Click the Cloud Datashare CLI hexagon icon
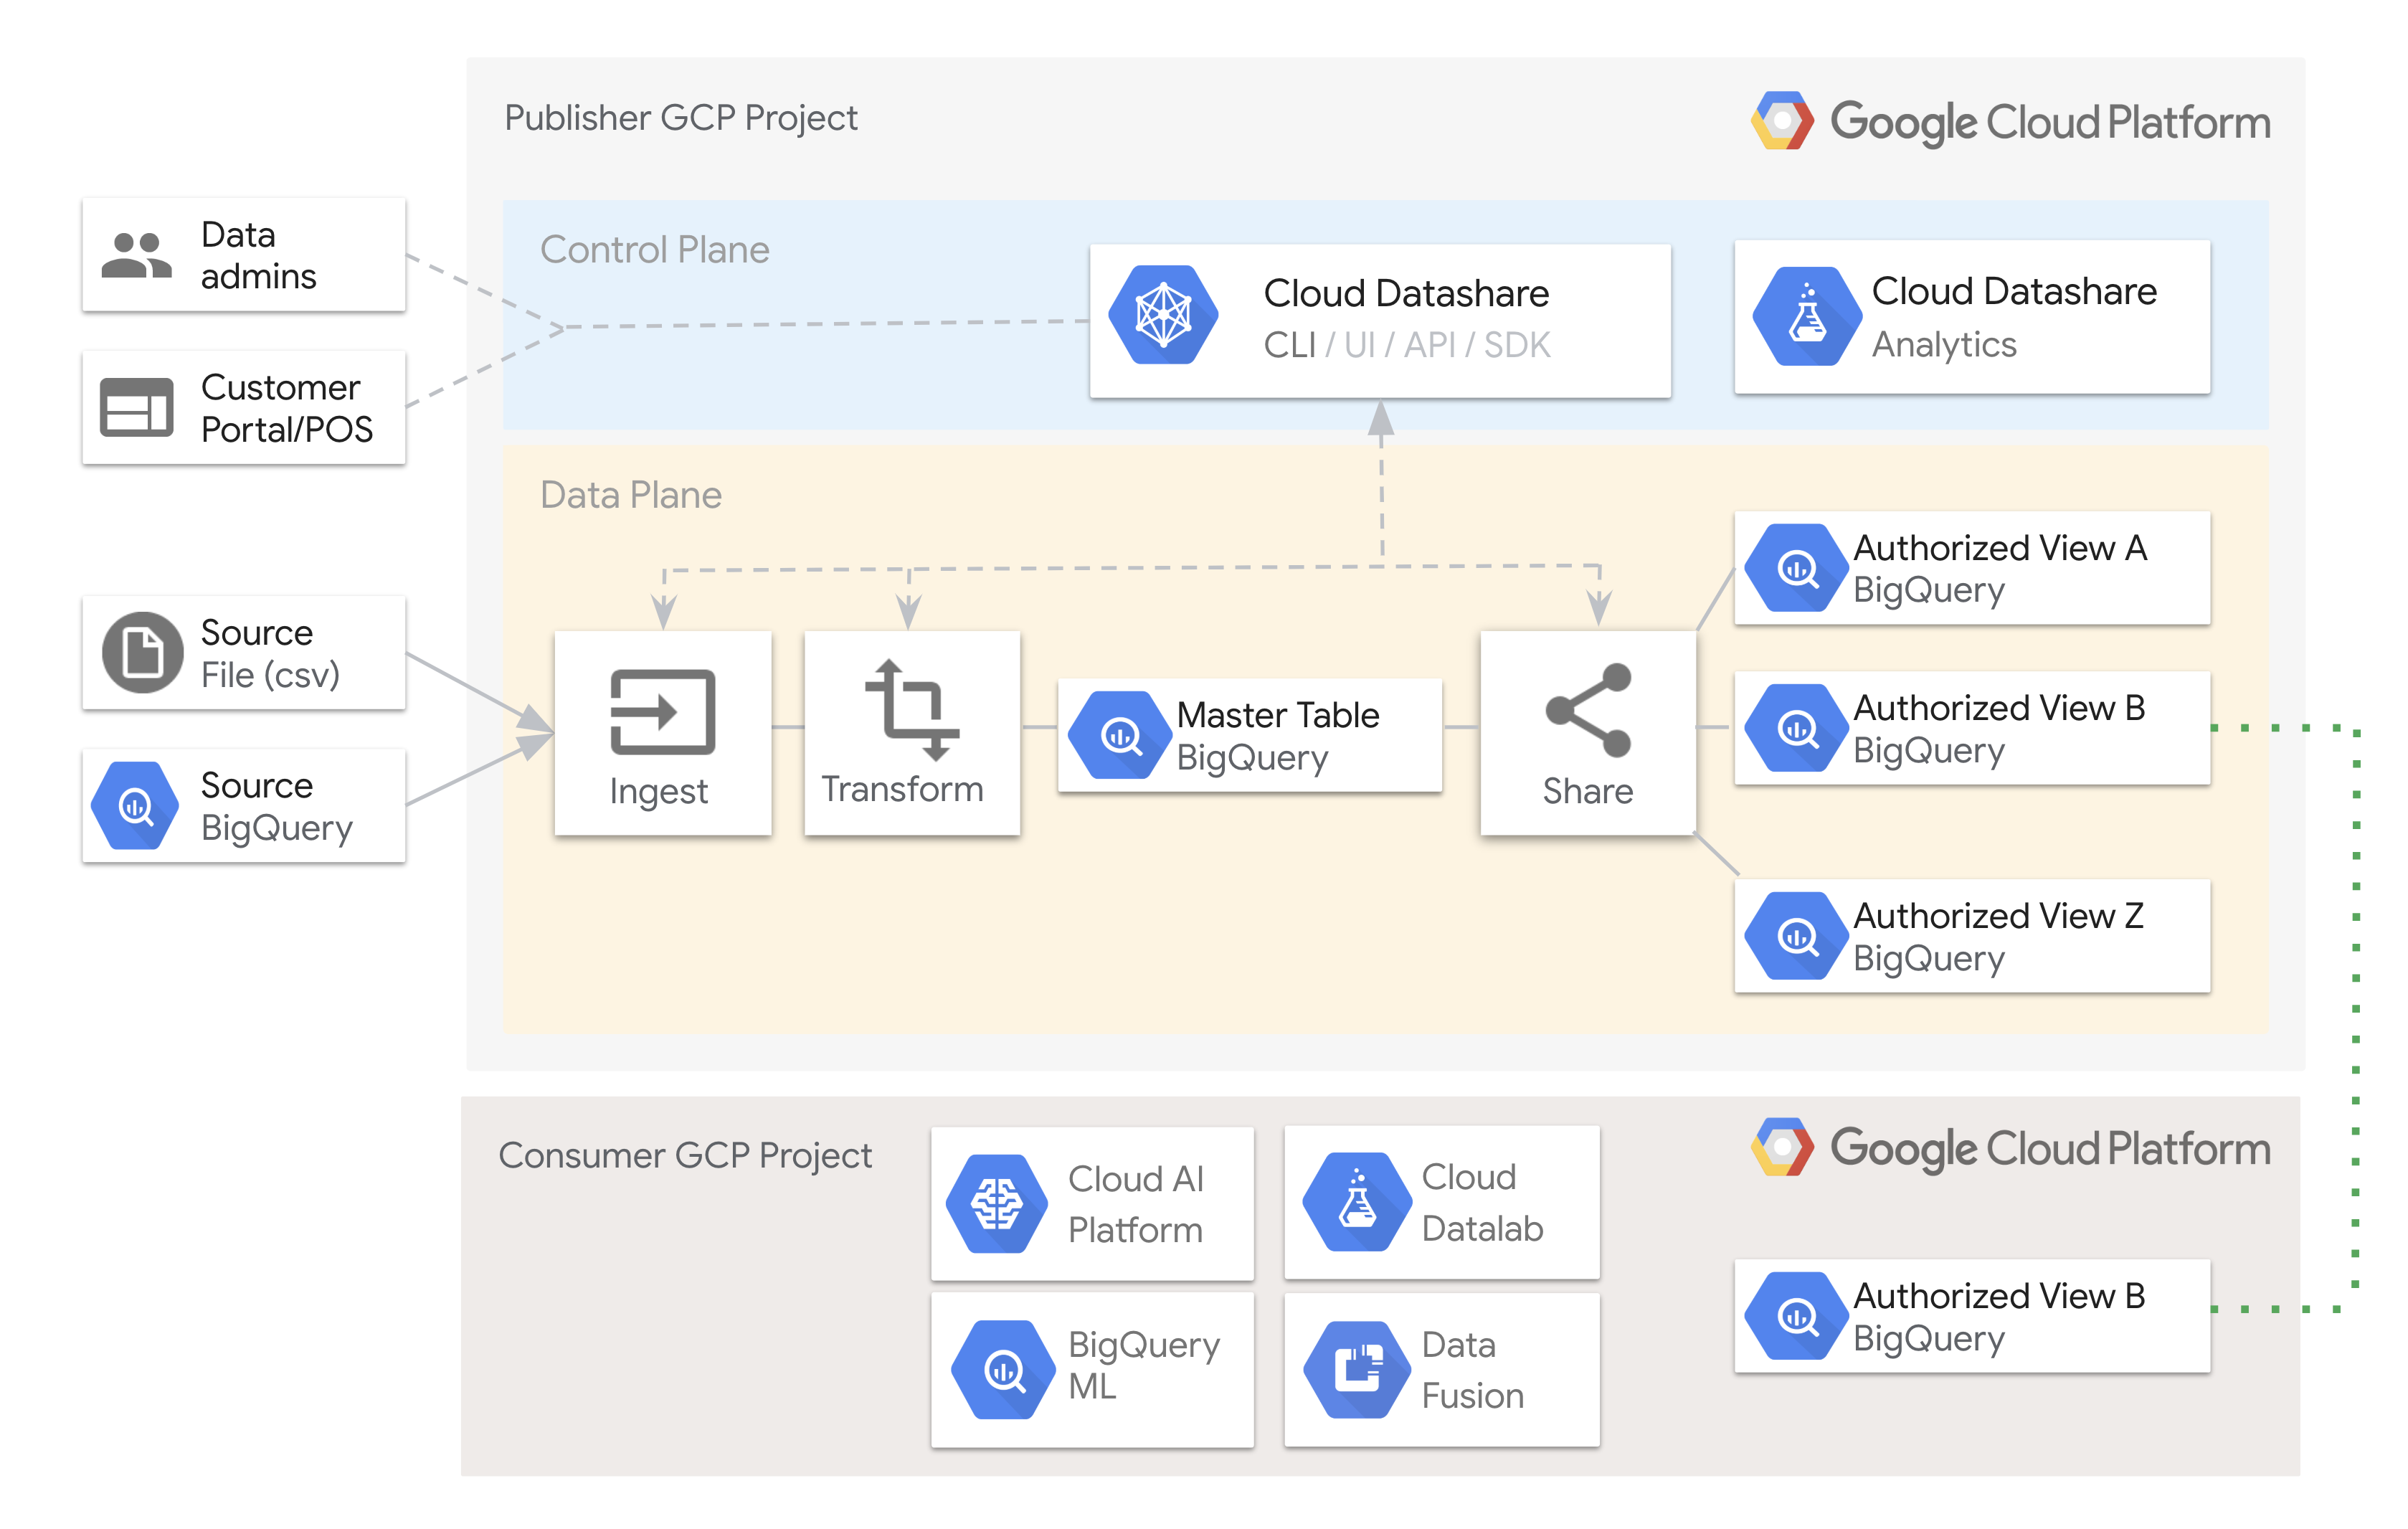 (1163, 315)
